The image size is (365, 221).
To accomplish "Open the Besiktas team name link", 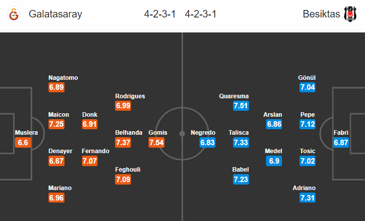I will point(321,14).
